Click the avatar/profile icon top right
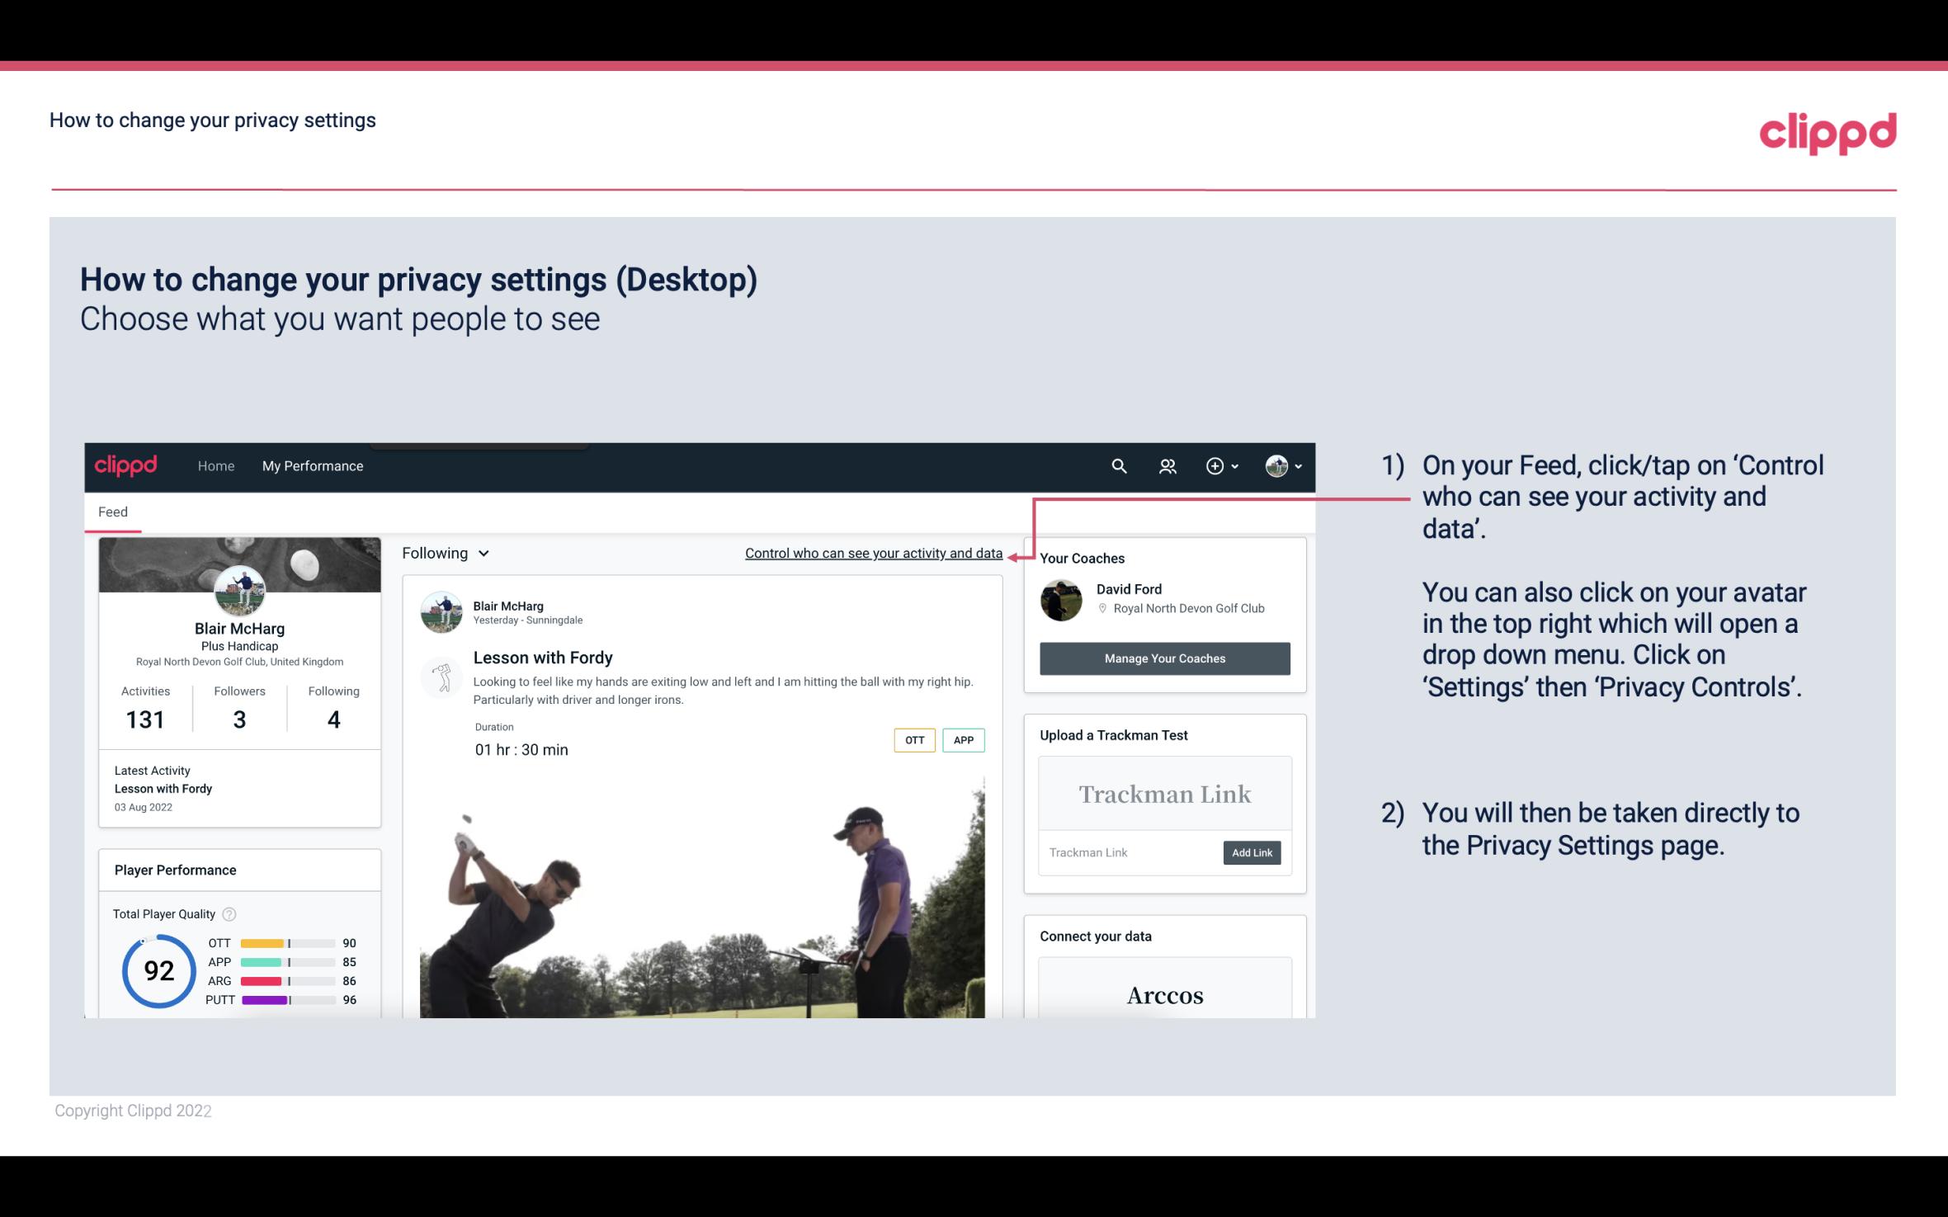Screen dimensions: 1948x1217 1276,465
